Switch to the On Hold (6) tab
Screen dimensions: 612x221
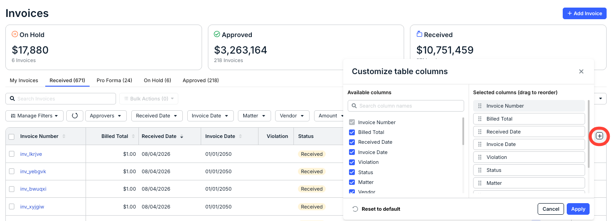coord(157,80)
